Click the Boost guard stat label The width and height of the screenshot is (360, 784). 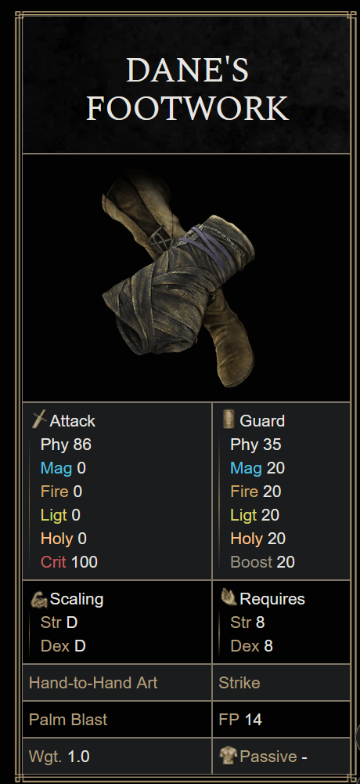pyautogui.click(x=252, y=562)
